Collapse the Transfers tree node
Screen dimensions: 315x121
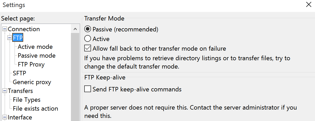(5, 91)
